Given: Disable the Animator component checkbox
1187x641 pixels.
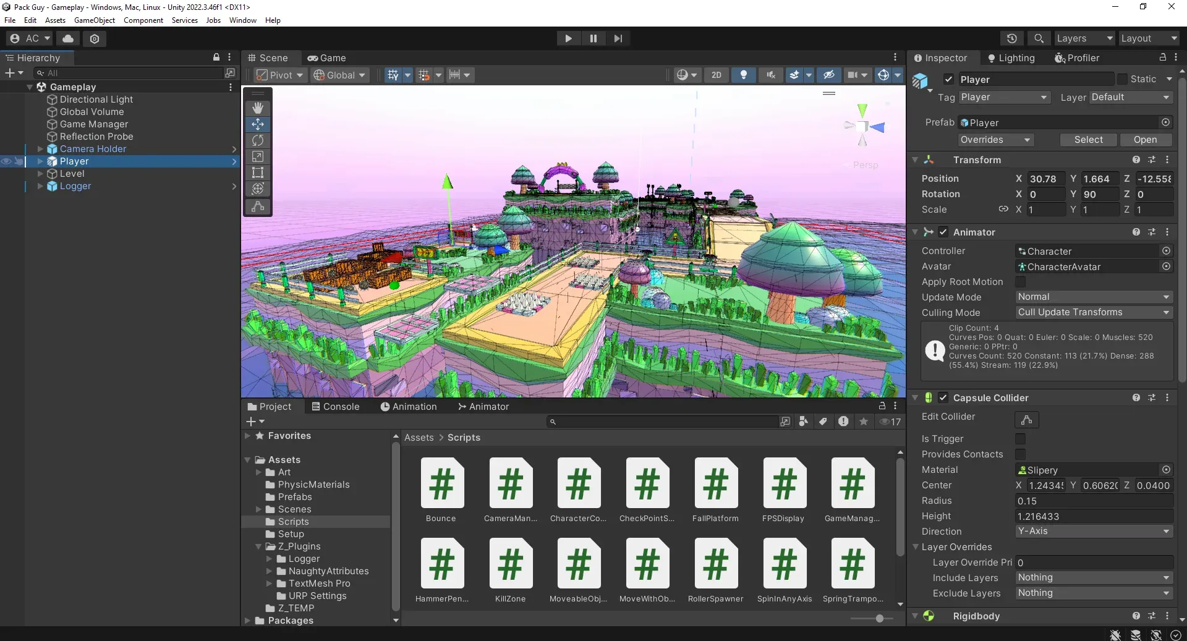Looking at the screenshot, I should (943, 232).
